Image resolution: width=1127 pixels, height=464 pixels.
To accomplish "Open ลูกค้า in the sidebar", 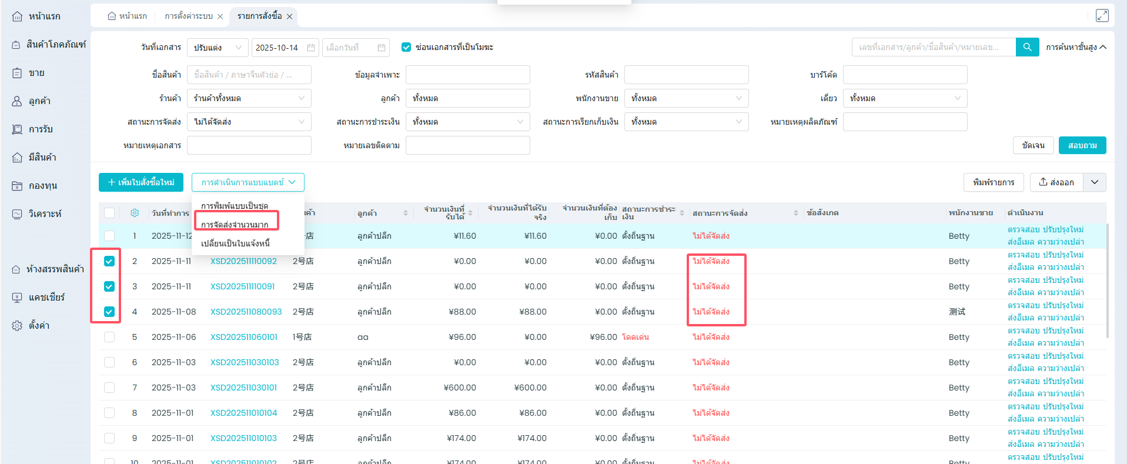I will click(39, 101).
